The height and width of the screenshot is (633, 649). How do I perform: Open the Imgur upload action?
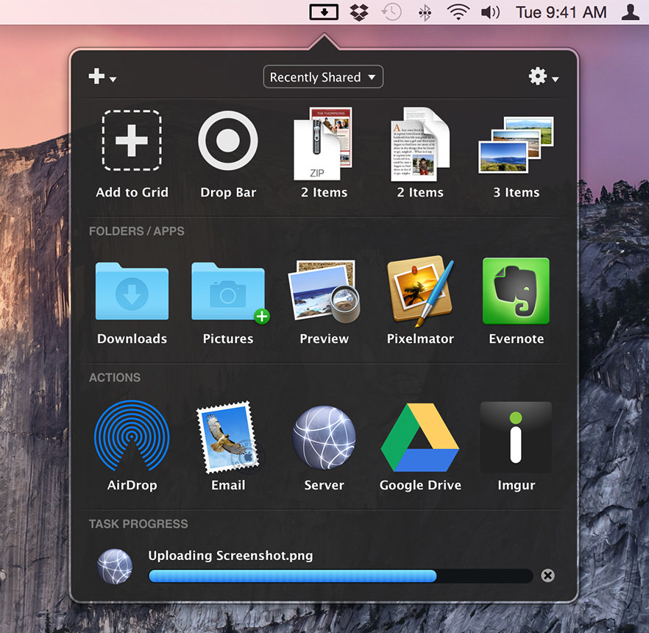516,437
